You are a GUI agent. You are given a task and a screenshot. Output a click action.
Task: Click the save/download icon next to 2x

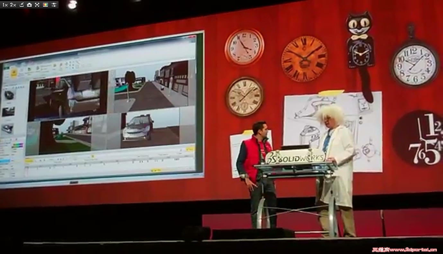(22, 4)
